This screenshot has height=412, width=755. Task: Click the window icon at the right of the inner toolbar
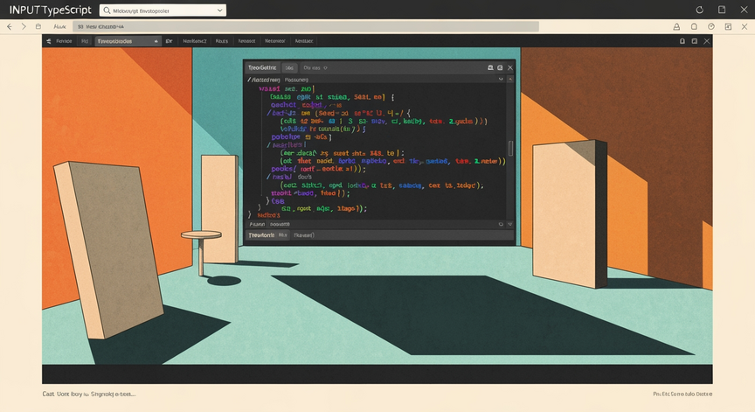[695, 41]
